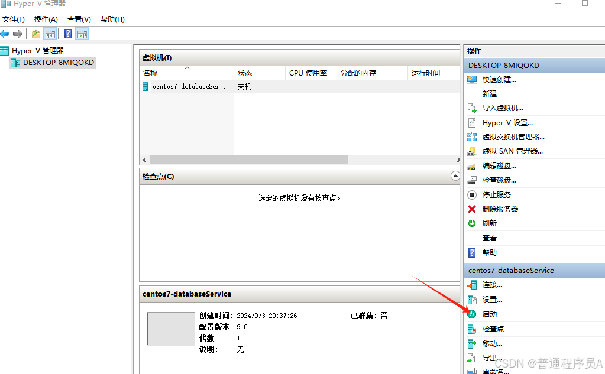Click the 导出 icon in VM actions
The image size is (605, 374).
point(471,358)
